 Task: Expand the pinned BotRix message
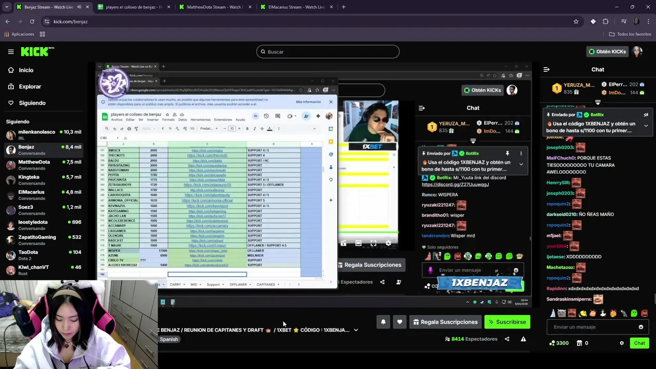click(x=646, y=126)
